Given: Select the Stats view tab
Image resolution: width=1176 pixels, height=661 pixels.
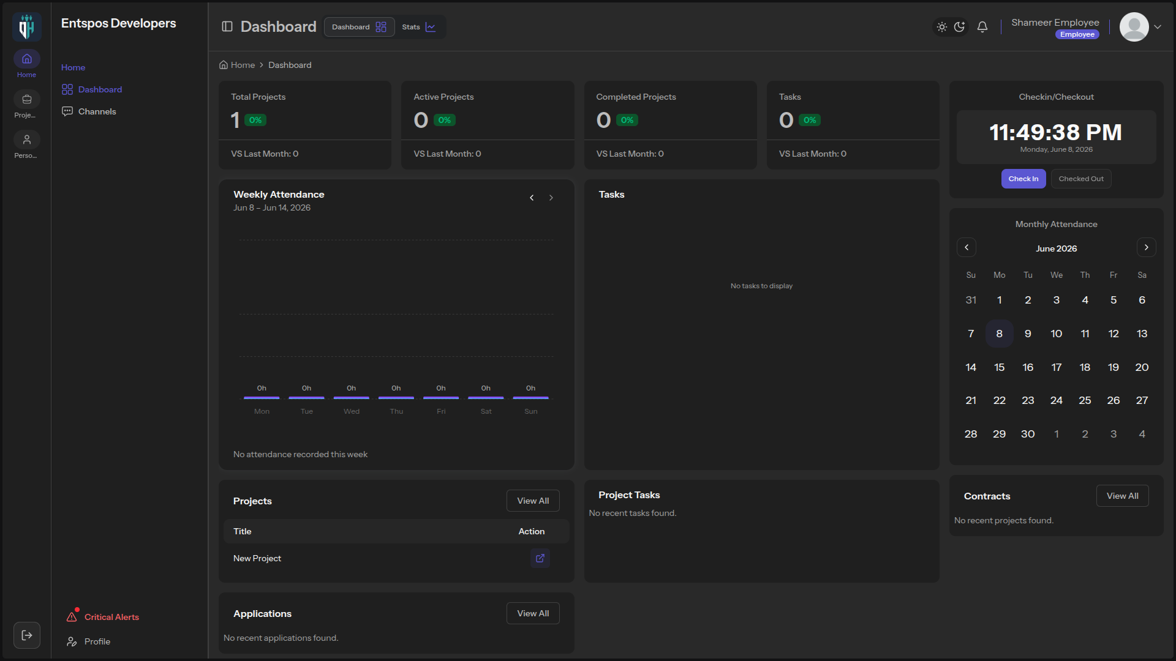Looking at the screenshot, I should [419, 27].
